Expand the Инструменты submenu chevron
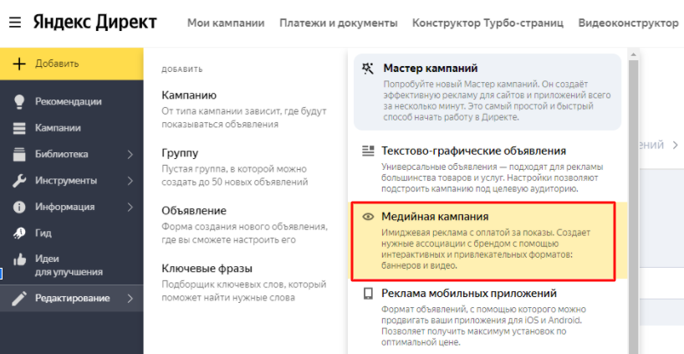The width and height of the screenshot is (684, 354). tap(130, 181)
